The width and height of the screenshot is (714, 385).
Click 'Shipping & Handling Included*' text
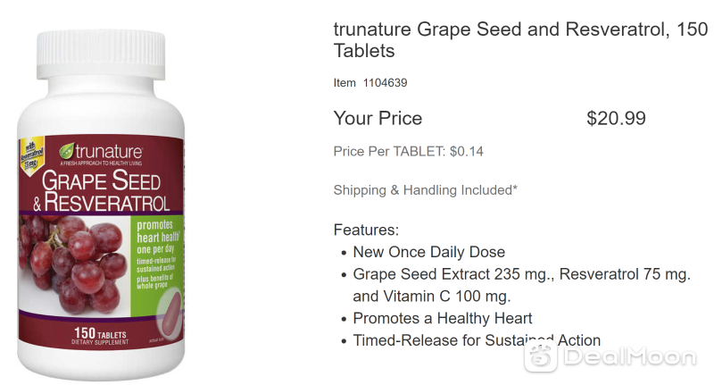pyautogui.click(x=426, y=190)
